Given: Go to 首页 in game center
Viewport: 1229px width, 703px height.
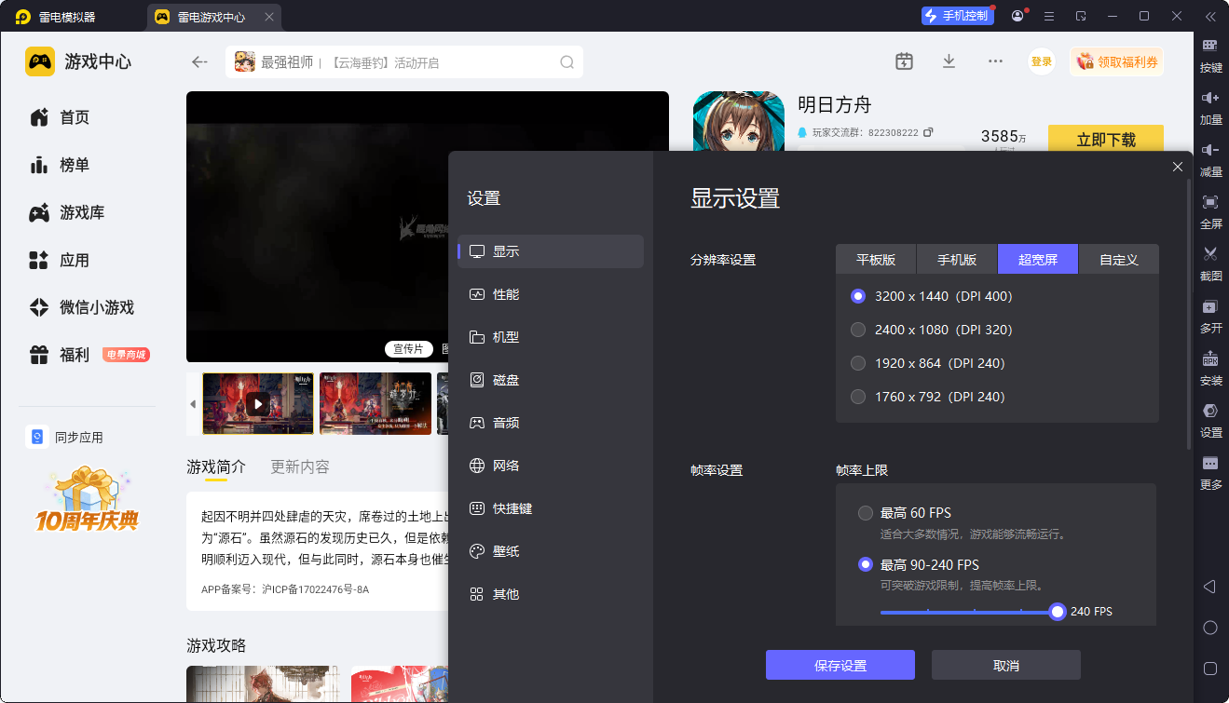Looking at the screenshot, I should point(60,117).
